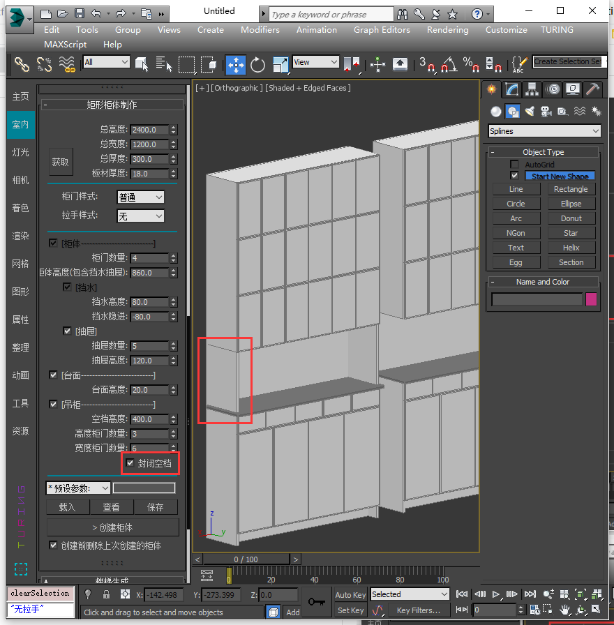The width and height of the screenshot is (614, 625).
Task: Toggle the Selection Lock padlock icon
Action: pos(107,595)
